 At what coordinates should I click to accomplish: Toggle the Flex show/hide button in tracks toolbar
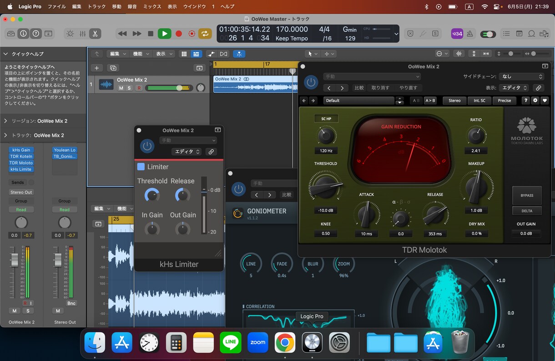pos(223,54)
